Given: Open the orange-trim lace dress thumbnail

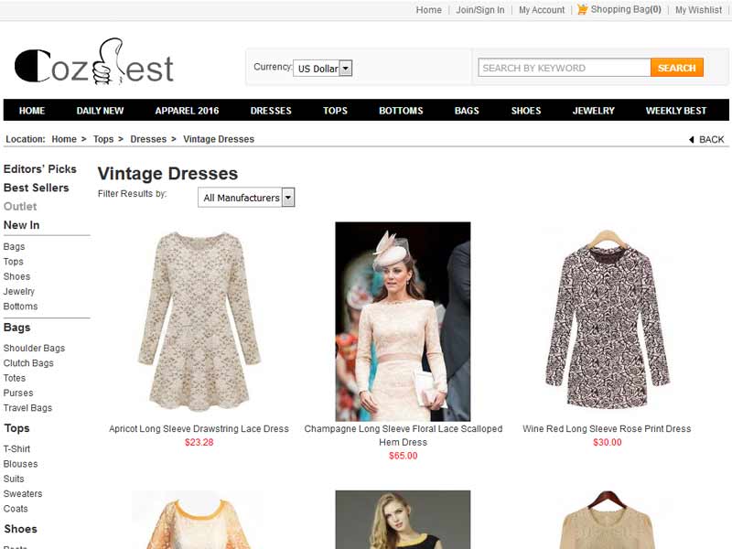Looking at the screenshot, I should [199, 520].
